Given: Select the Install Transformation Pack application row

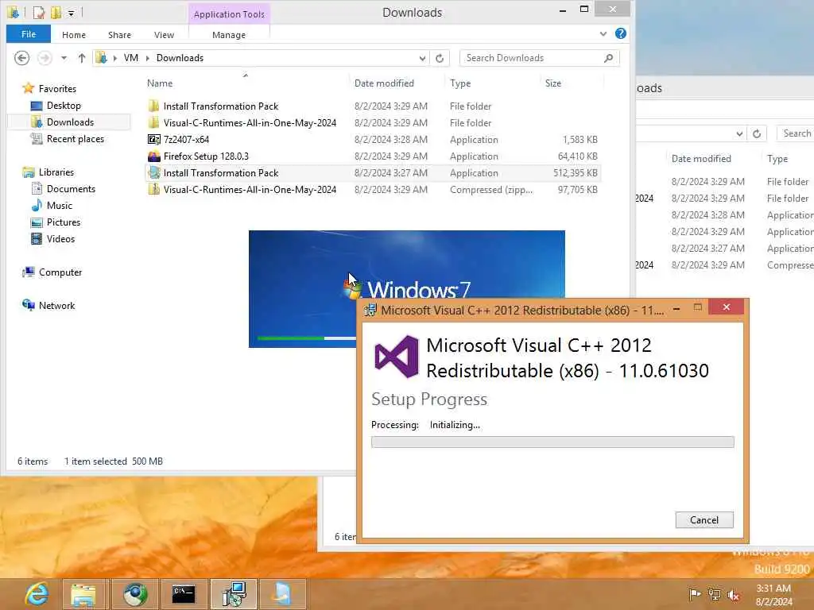Looking at the screenshot, I should (x=373, y=172).
